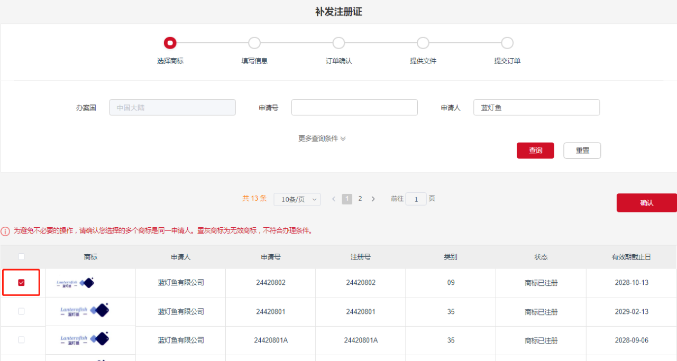677x361 pixels.
Task: Select pagination page 1
Action: 347,199
